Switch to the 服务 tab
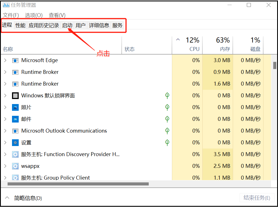Screen dimensions: 278x207 click(x=118, y=25)
